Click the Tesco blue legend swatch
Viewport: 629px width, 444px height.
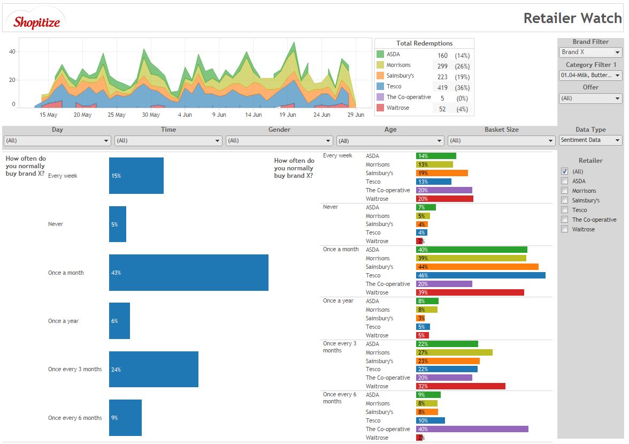tap(380, 86)
